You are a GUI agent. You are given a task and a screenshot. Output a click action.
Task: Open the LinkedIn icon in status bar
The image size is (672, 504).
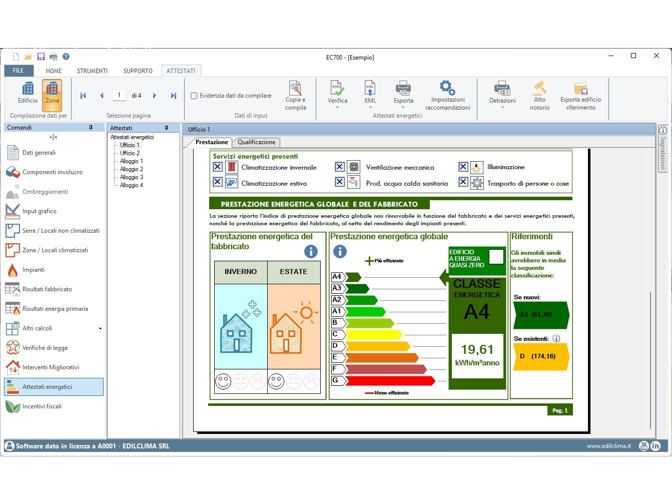(x=655, y=446)
